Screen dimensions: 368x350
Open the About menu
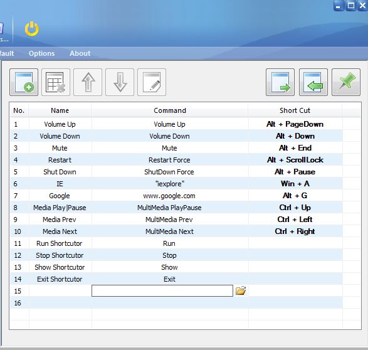coord(80,53)
